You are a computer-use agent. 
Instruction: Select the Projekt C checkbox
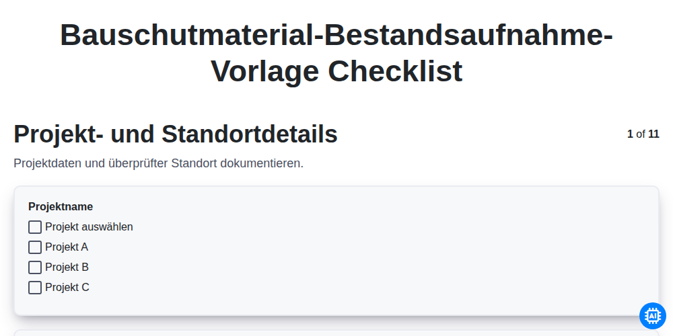coord(35,288)
